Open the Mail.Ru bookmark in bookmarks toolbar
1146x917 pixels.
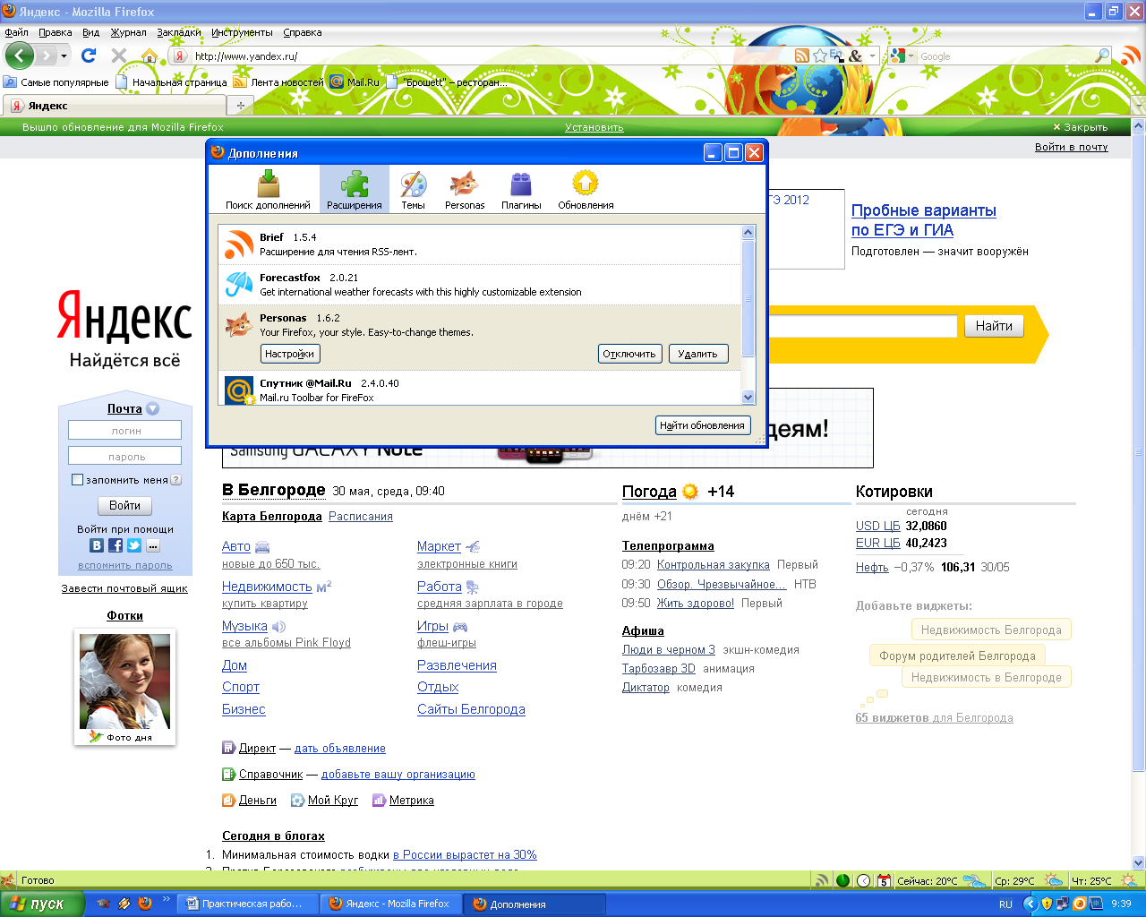pyautogui.click(x=355, y=81)
